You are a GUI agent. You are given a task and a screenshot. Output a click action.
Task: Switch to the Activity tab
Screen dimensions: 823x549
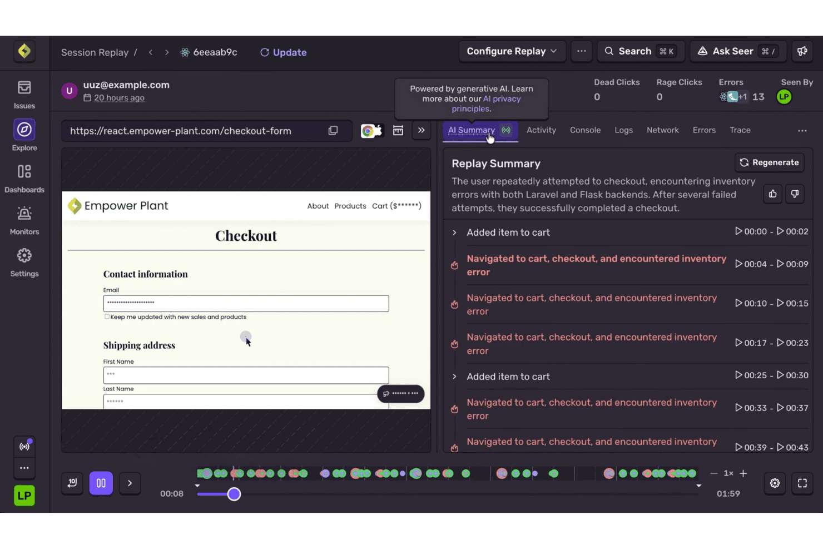point(541,130)
